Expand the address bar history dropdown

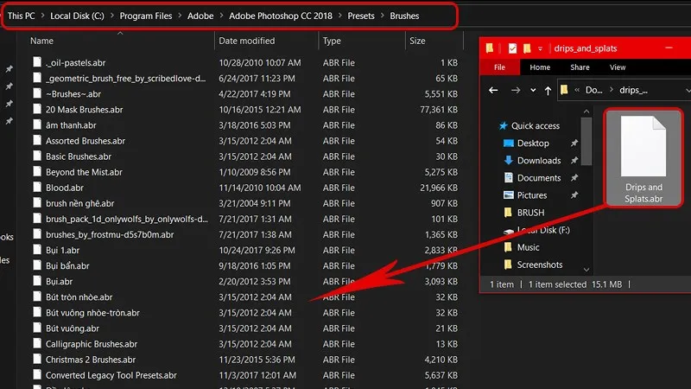[687, 89]
